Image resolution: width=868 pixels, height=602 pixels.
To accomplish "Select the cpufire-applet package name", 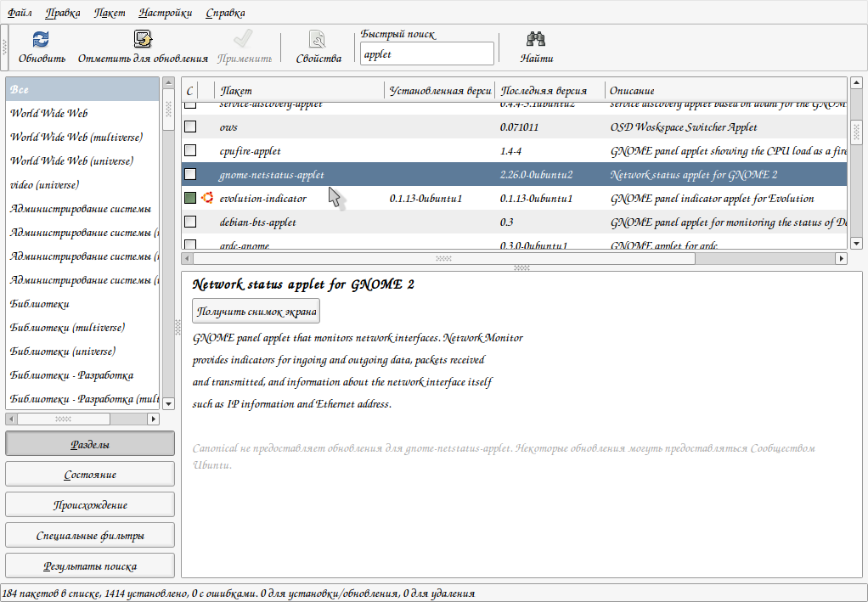I will click(251, 151).
